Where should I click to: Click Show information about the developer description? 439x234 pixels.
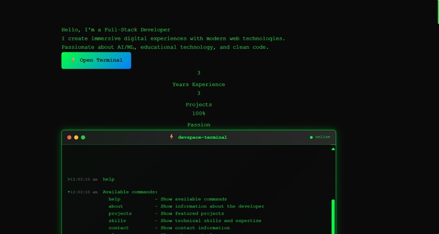point(212,206)
